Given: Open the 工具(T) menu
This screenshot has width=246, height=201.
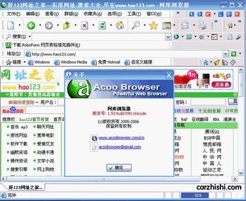Looking at the screenshot, I should (x=134, y=14).
